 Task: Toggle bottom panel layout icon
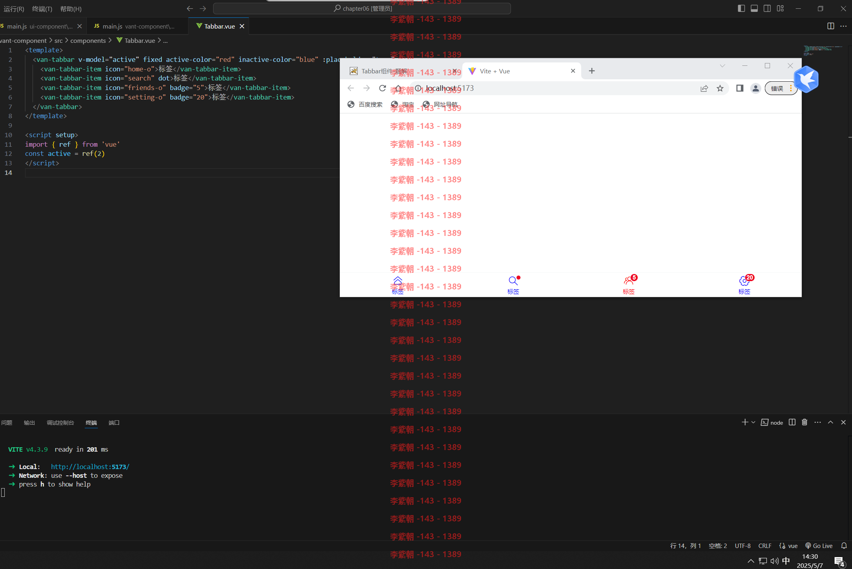coord(754,8)
